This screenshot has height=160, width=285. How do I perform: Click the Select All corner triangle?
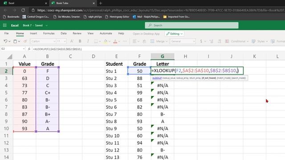coord(10,57)
